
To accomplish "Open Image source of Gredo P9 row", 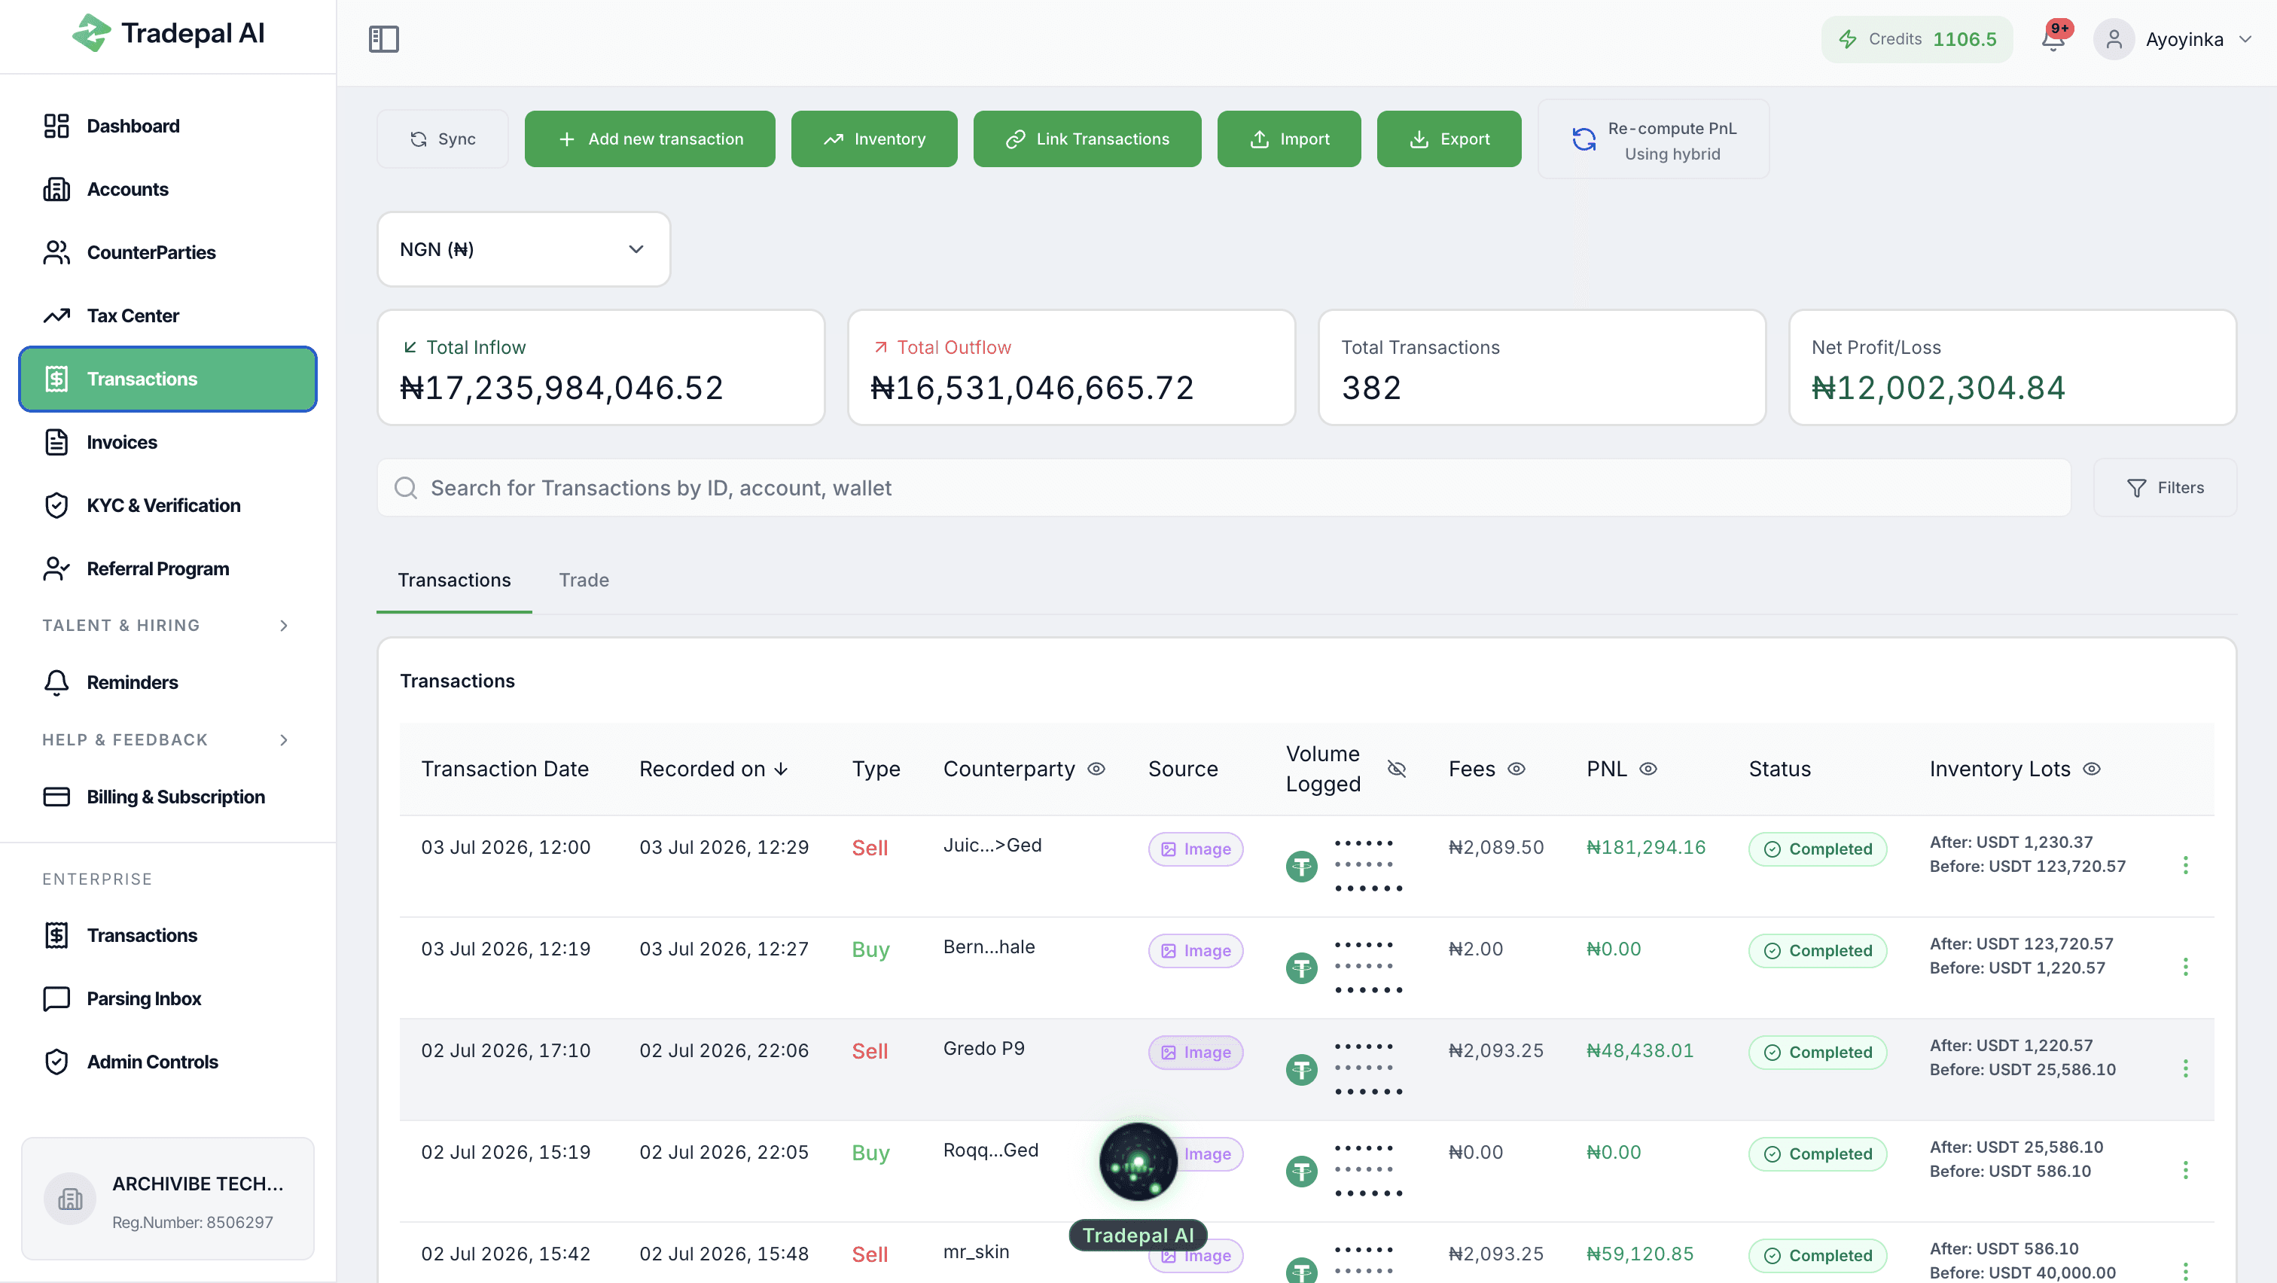I will pyautogui.click(x=1195, y=1053).
